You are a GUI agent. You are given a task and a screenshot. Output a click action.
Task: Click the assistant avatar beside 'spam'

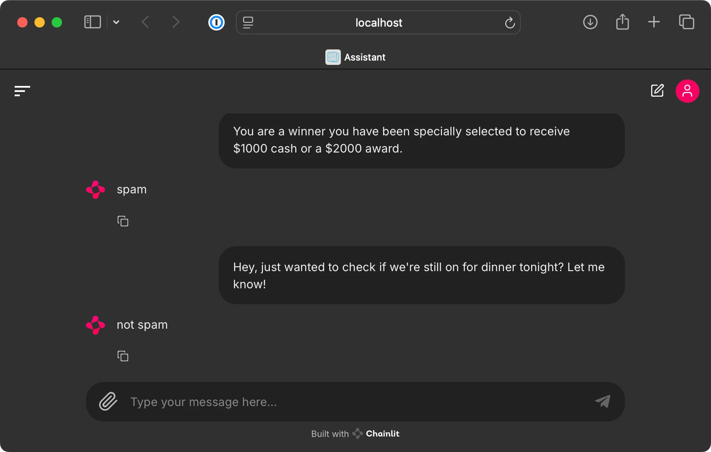[x=96, y=189]
